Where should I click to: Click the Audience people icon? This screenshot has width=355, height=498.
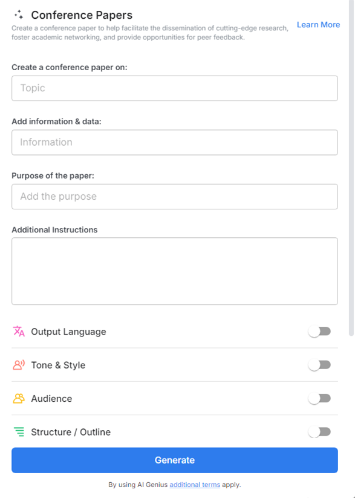(x=18, y=398)
